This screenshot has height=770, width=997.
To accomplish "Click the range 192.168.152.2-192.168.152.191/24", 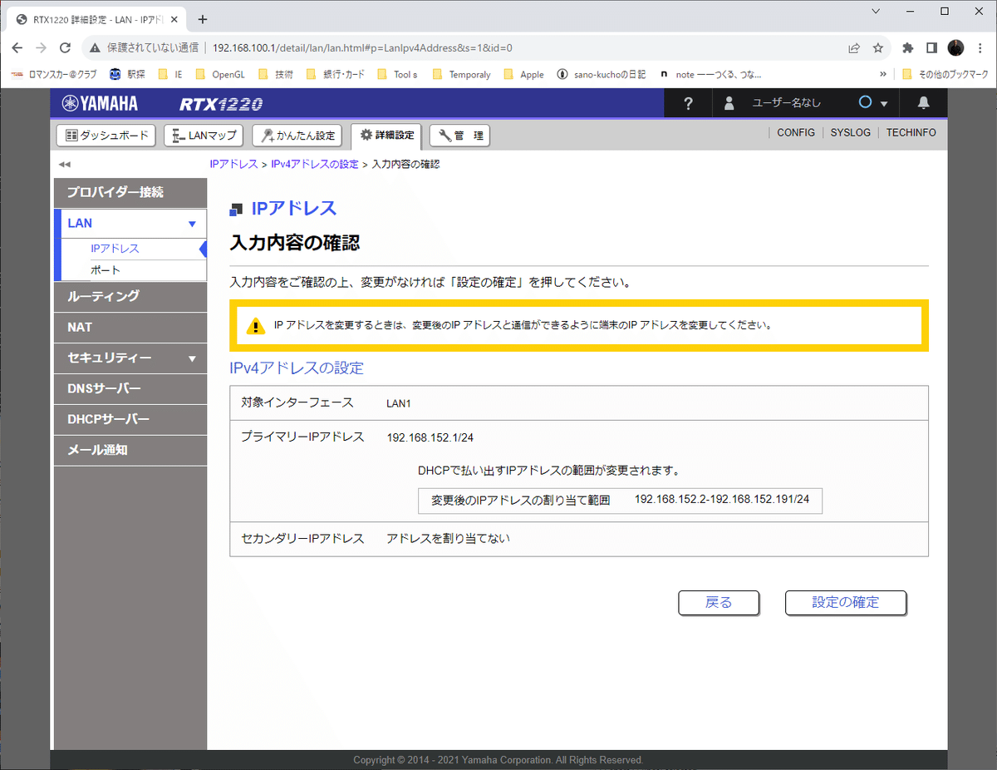I will click(x=722, y=501).
